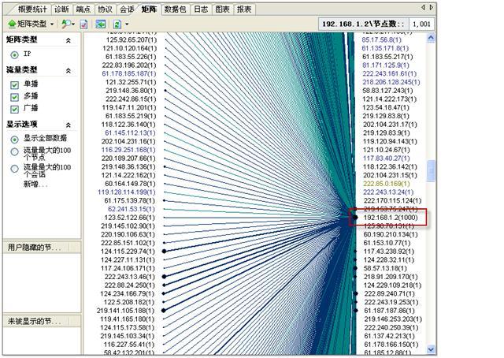This screenshot has height=358, width=504.
Task: Toggle the 广播 broadcast checkbox
Action: click(x=15, y=109)
